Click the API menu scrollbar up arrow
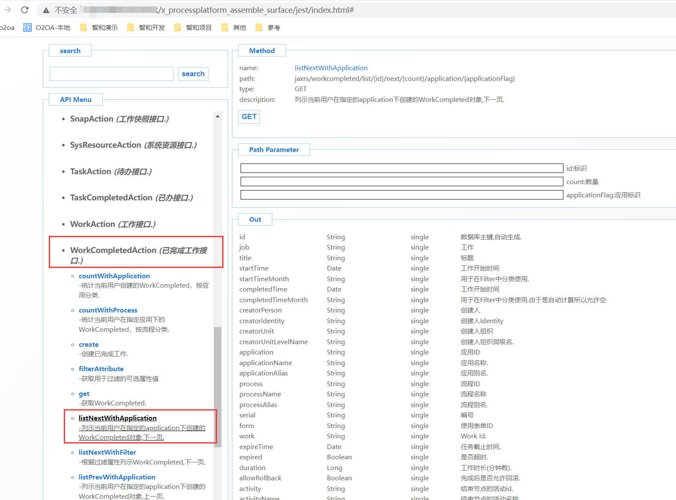Image resolution: width=676 pixels, height=500 pixels. pos(217,116)
